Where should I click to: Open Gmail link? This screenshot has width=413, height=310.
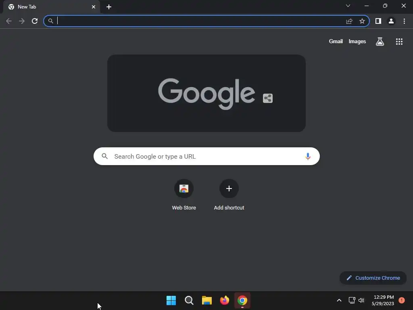coord(336,42)
